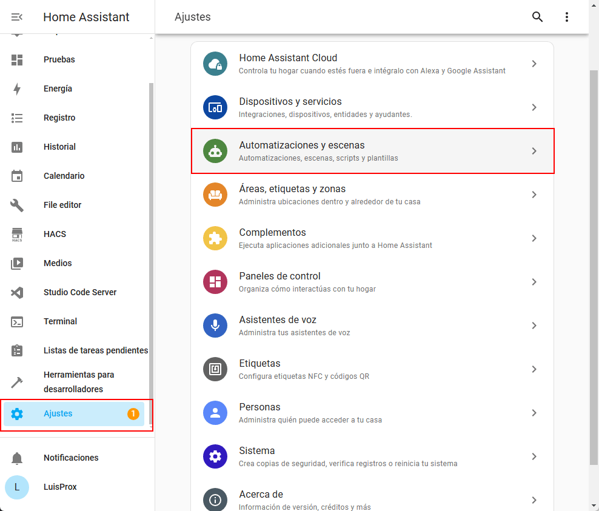Expand Dispositivos y servicios via its chevron
599x511 pixels.
(x=534, y=107)
